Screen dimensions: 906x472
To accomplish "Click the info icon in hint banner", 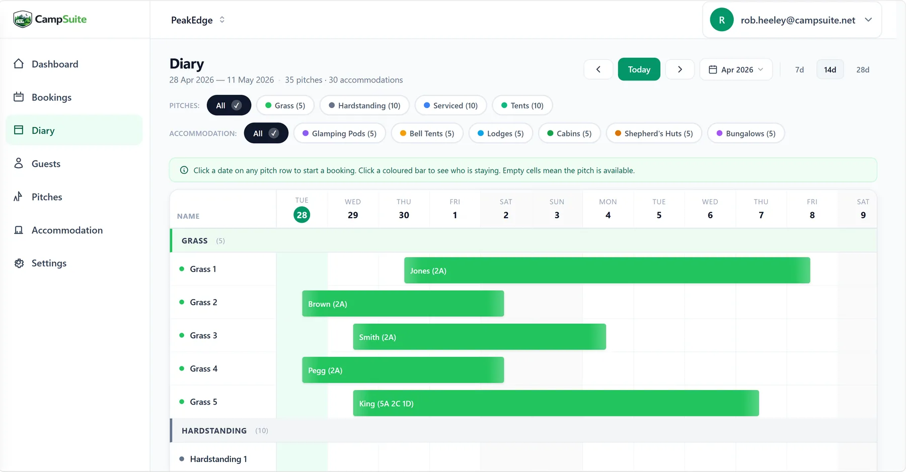I will coord(184,170).
